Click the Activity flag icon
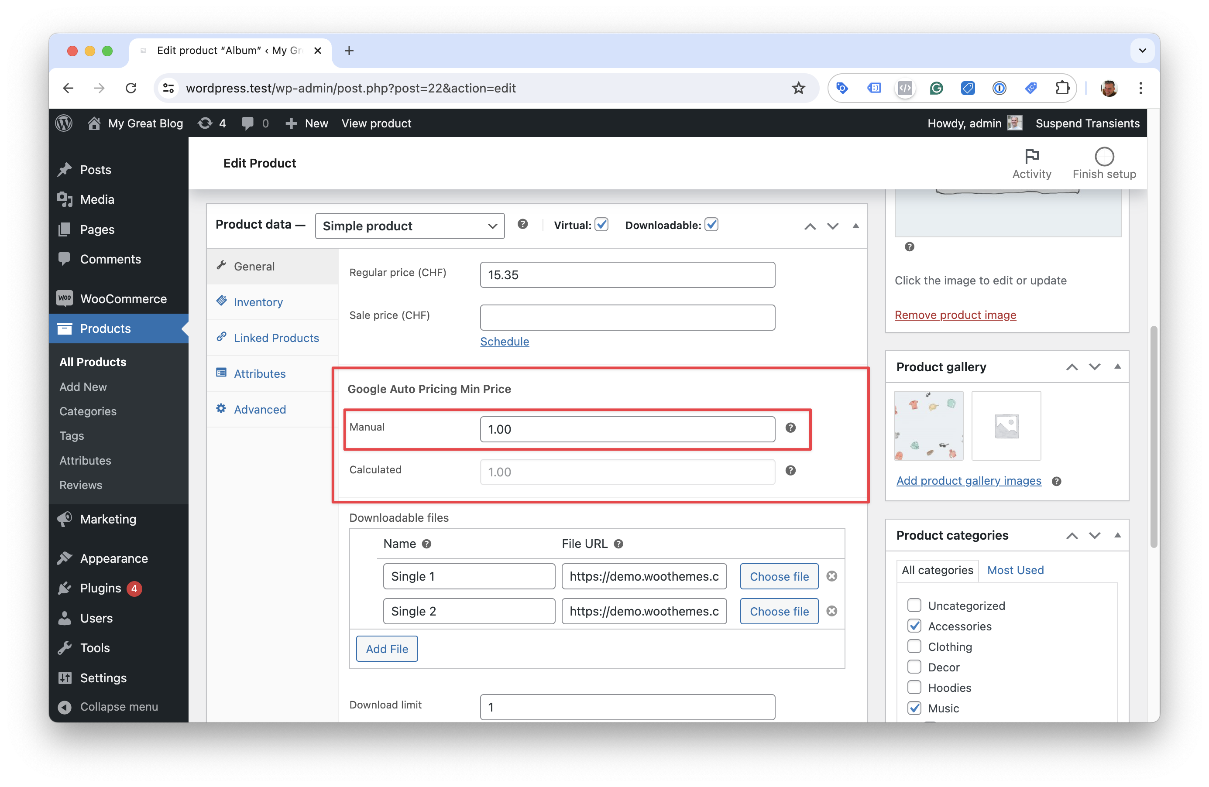1209x787 pixels. click(1033, 156)
